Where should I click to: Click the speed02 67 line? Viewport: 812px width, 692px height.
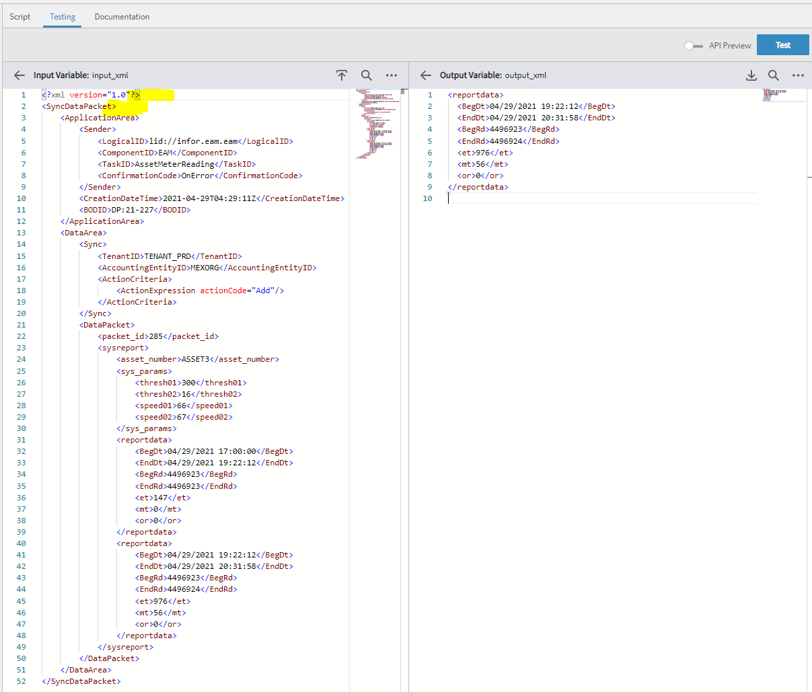[x=184, y=417]
